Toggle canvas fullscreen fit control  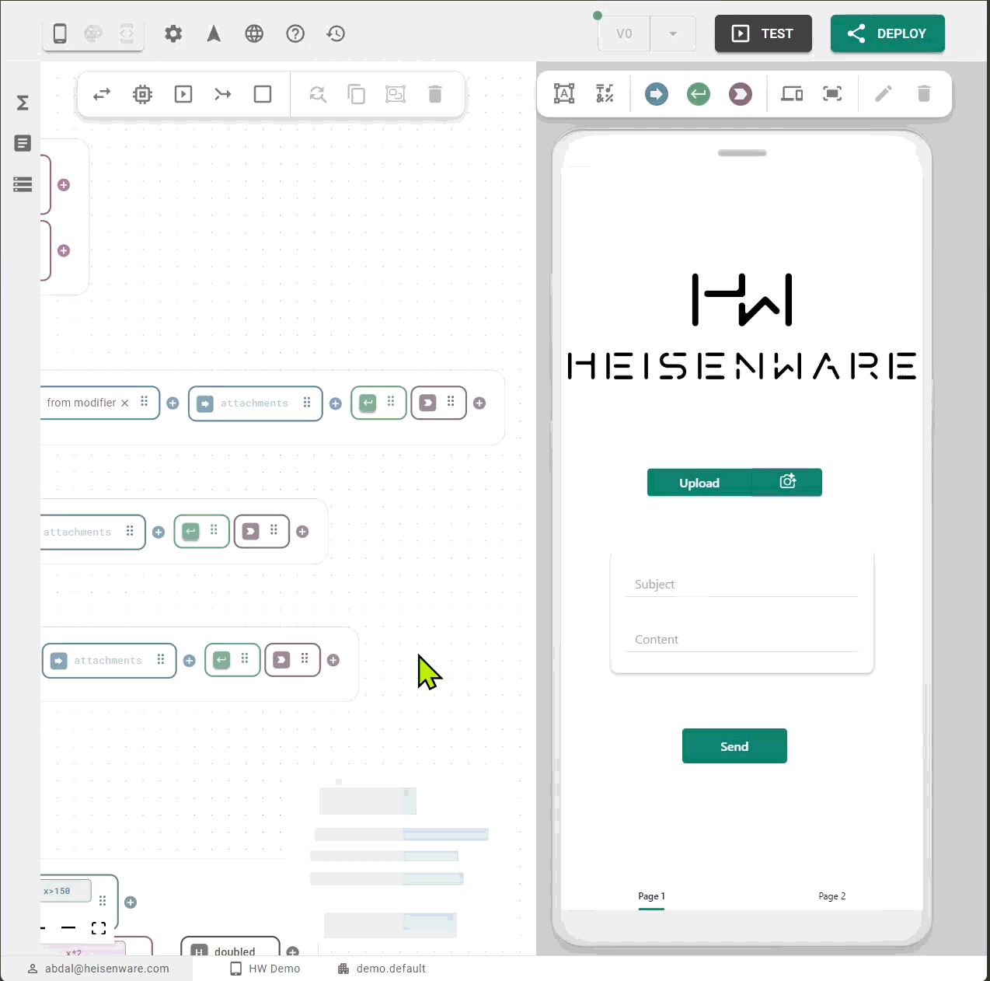pyautogui.click(x=99, y=928)
